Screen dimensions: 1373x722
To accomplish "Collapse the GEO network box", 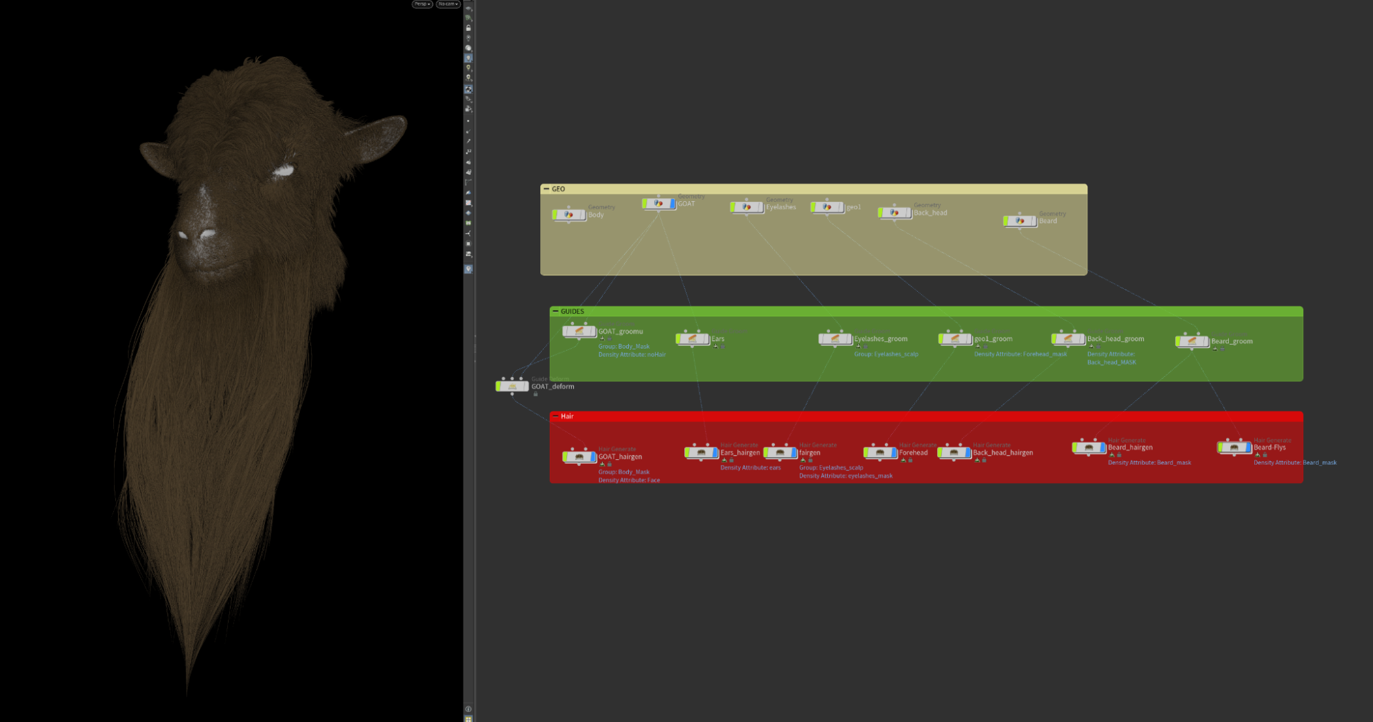I will (546, 189).
